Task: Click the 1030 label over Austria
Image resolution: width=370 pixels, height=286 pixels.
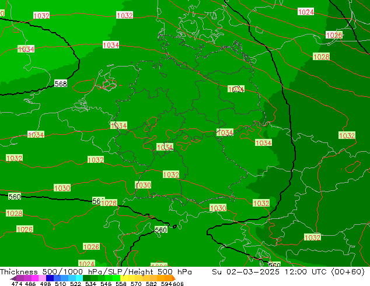Action: 218,208
